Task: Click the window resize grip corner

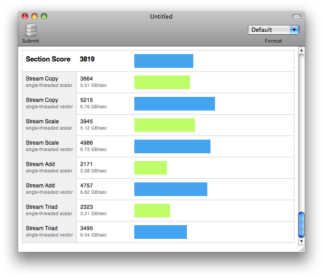Action: 302,249
